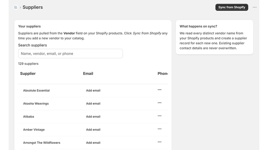268x150 pixels.
Task: Click the phone dash for Absolute Essential
Action: 159,90
